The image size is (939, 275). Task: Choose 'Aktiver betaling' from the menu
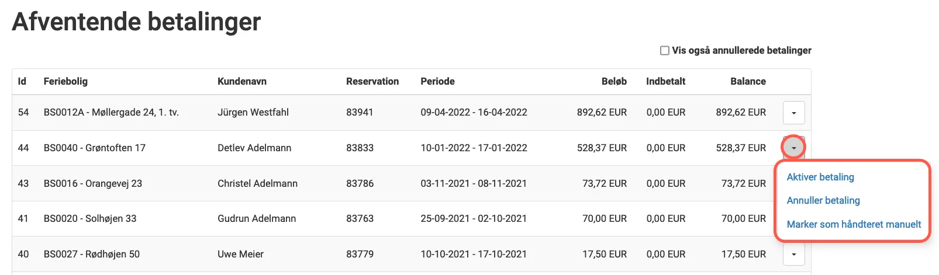coord(820,177)
